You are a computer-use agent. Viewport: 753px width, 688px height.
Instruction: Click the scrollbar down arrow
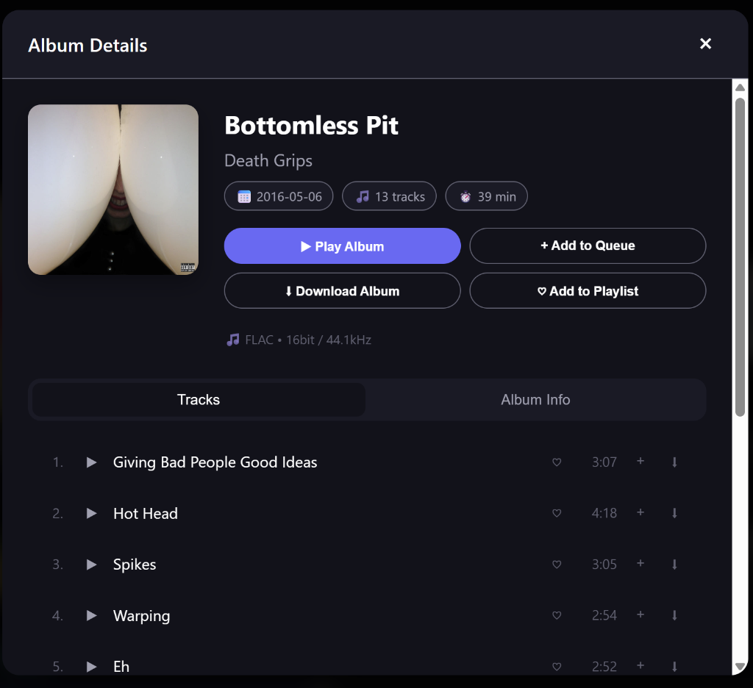coord(740,667)
